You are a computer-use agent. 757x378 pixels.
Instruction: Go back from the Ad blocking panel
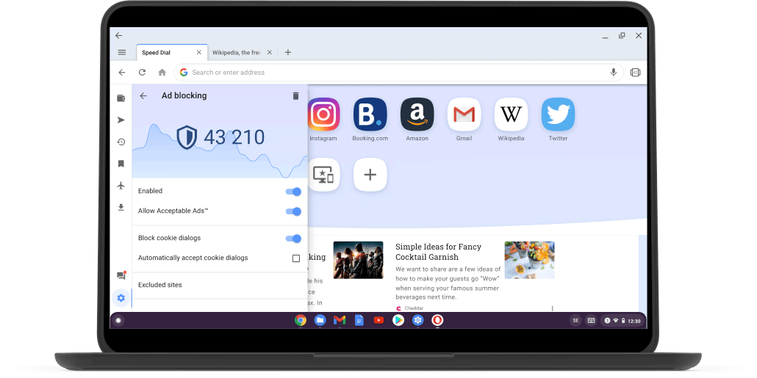143,95
